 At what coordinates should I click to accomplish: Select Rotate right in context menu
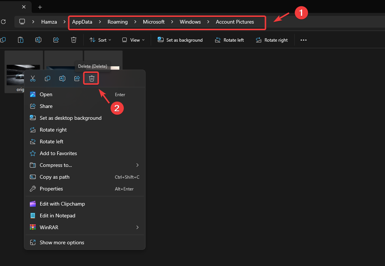[x=85, y=130]
